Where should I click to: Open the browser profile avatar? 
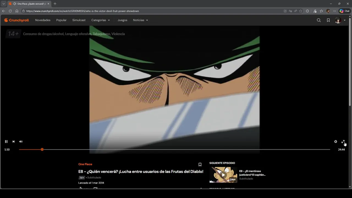(x=328, y=11)
